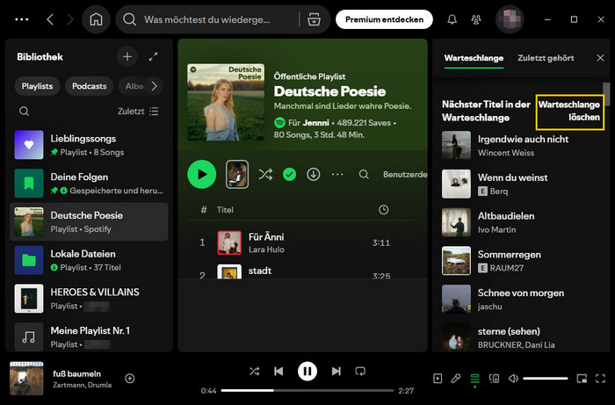Sort tracks by Titel column
The image size is (615, 405).
click(x=225, y=210)
